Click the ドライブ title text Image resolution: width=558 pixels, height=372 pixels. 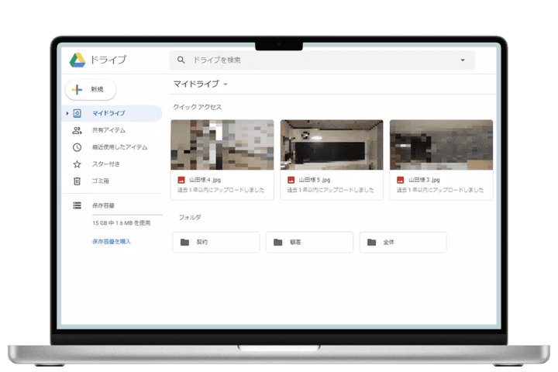[108, 60]
